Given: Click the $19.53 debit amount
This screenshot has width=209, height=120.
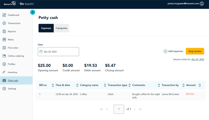Looking at the screenshot, I should tap(91, 65).
